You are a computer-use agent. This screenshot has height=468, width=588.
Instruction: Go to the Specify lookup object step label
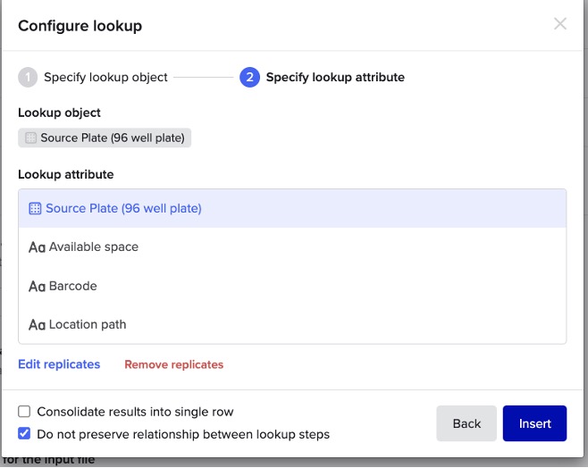(x=105, y=78)
